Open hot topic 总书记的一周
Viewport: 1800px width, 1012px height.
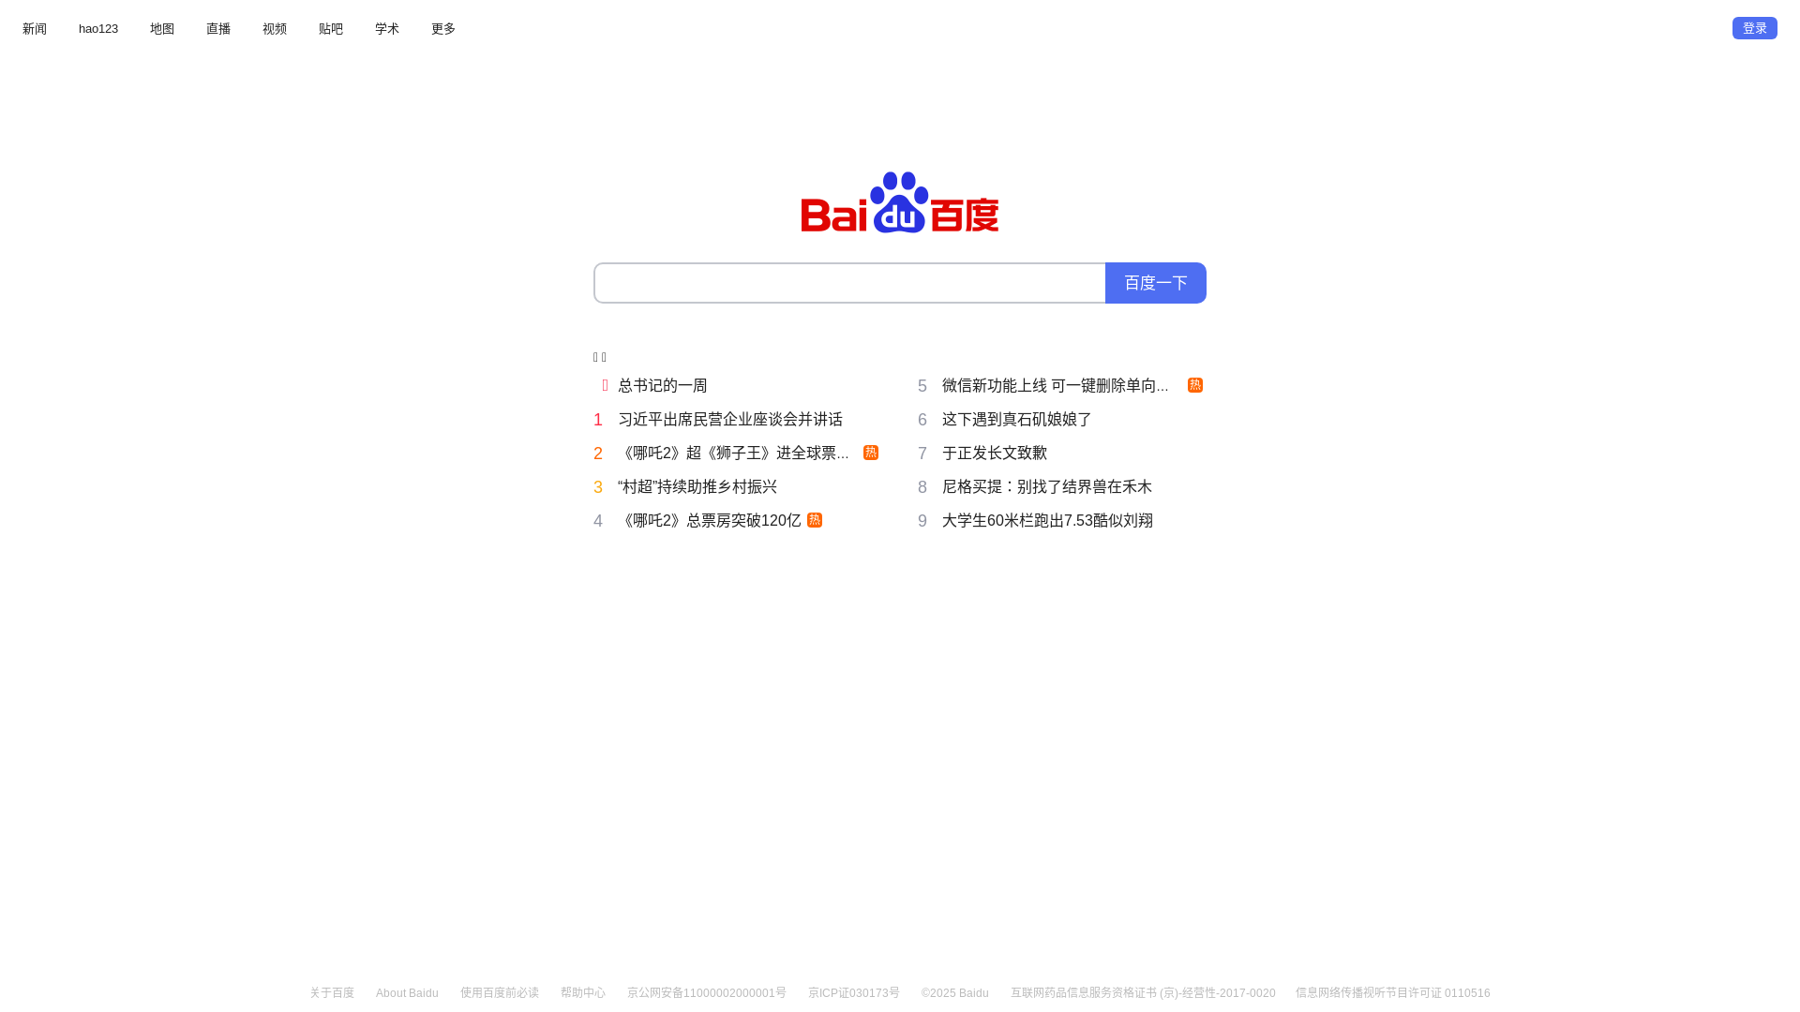[x=663, y=385]
